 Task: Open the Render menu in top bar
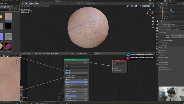click(7, 1)
